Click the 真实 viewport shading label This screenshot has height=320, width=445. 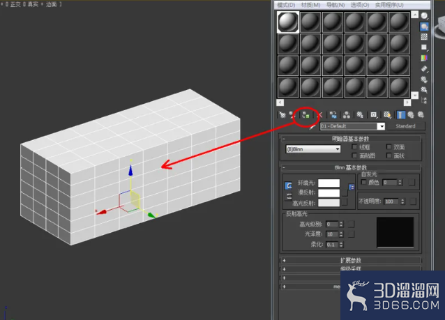tap(33, 5)
